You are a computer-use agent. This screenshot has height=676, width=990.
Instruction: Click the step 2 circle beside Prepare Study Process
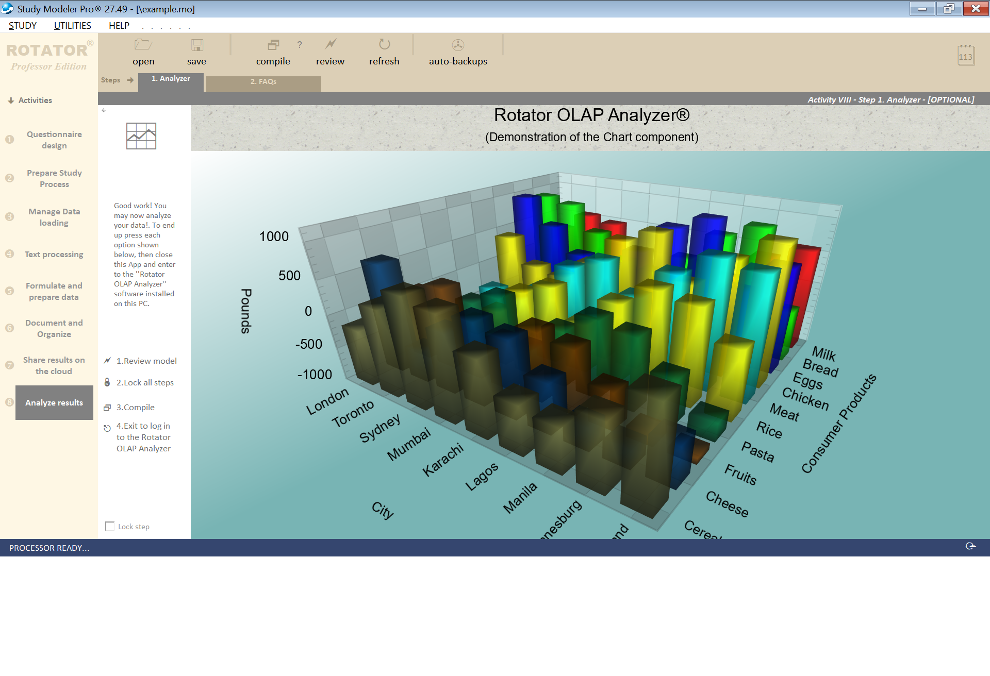tap(9, 178)
